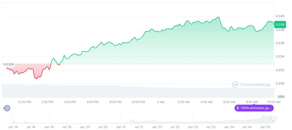Click the 0.240 price axis label
This screenshot has width=292, height=130.
280,16
